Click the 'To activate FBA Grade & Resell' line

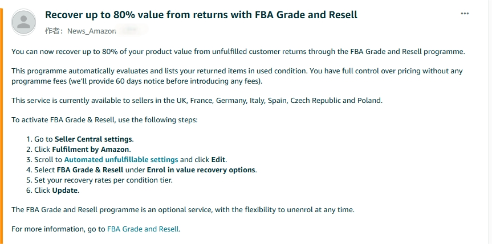104,120
